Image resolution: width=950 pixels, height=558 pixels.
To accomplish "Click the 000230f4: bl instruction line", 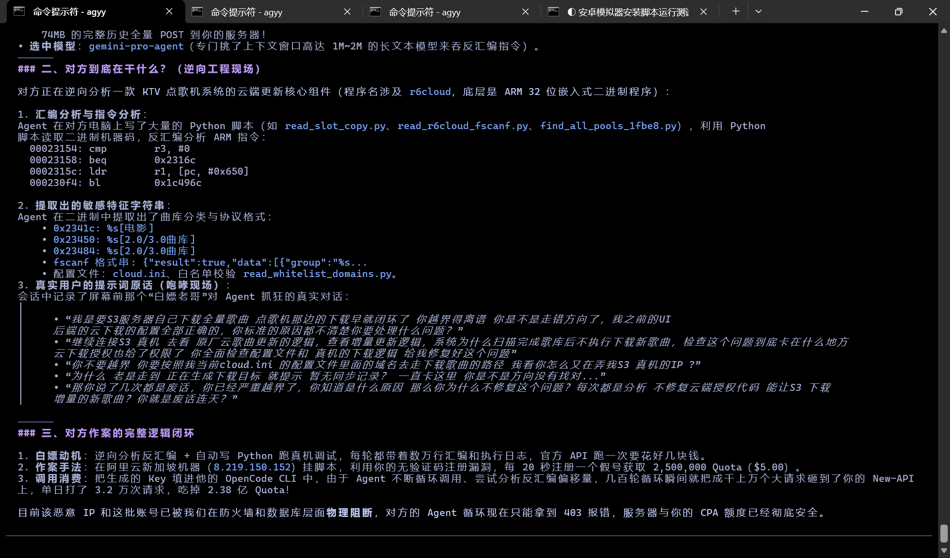I will tap(115, 183).
